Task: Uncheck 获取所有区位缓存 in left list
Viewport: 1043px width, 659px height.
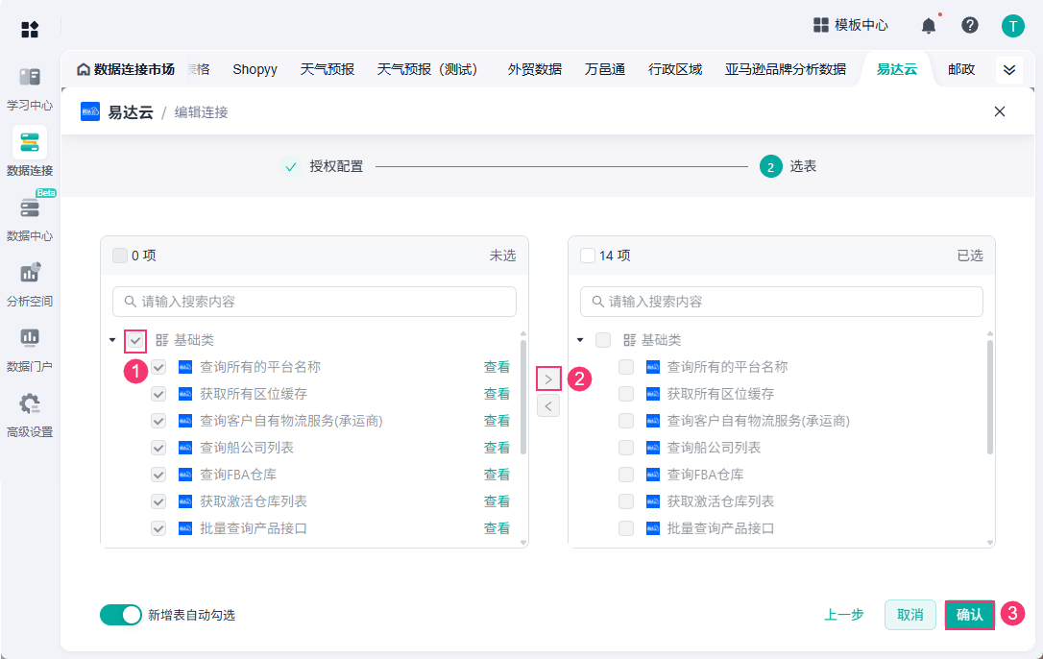Action: tap(158, 394)
